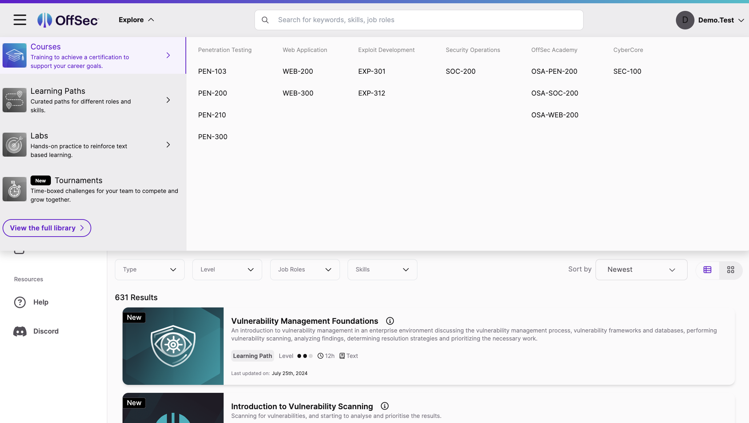Screen dimensions: 749x423
Task: Select the Penetration Testing category heading
Action: click(x=225, y=50)
